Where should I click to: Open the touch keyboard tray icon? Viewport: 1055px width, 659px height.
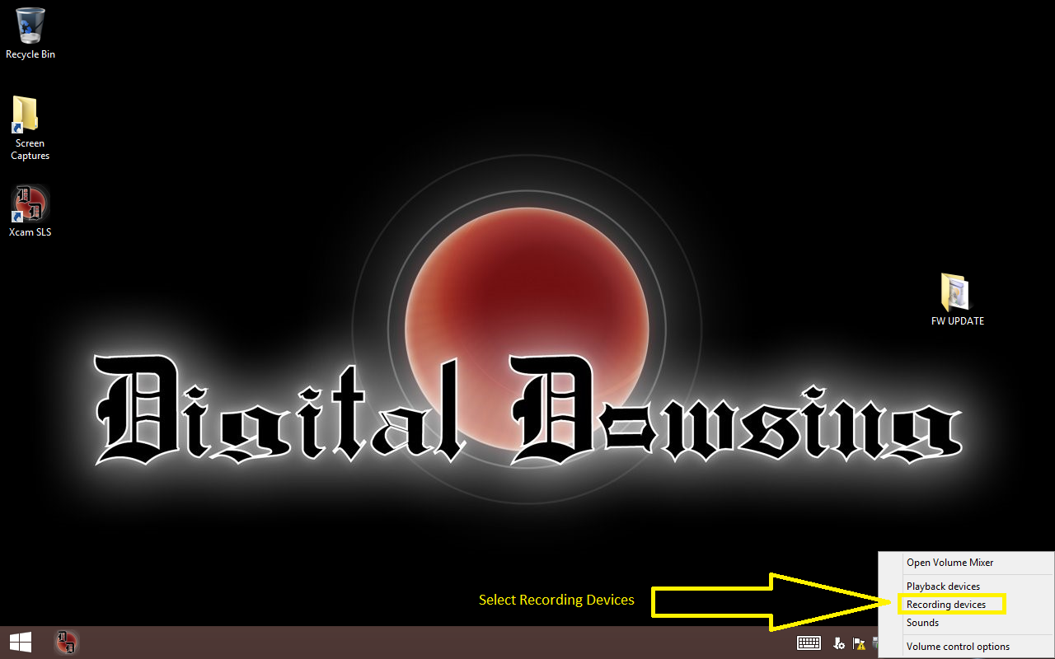point(809,643)
